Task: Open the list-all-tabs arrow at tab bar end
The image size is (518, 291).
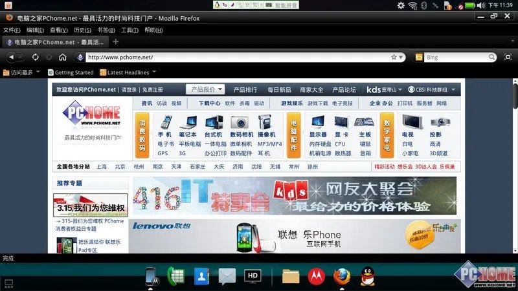Action: tap(513, 41)
